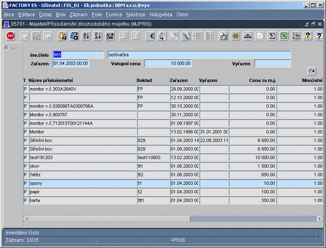Click the horizontal scrollbar left arrow

click(26, 219)
